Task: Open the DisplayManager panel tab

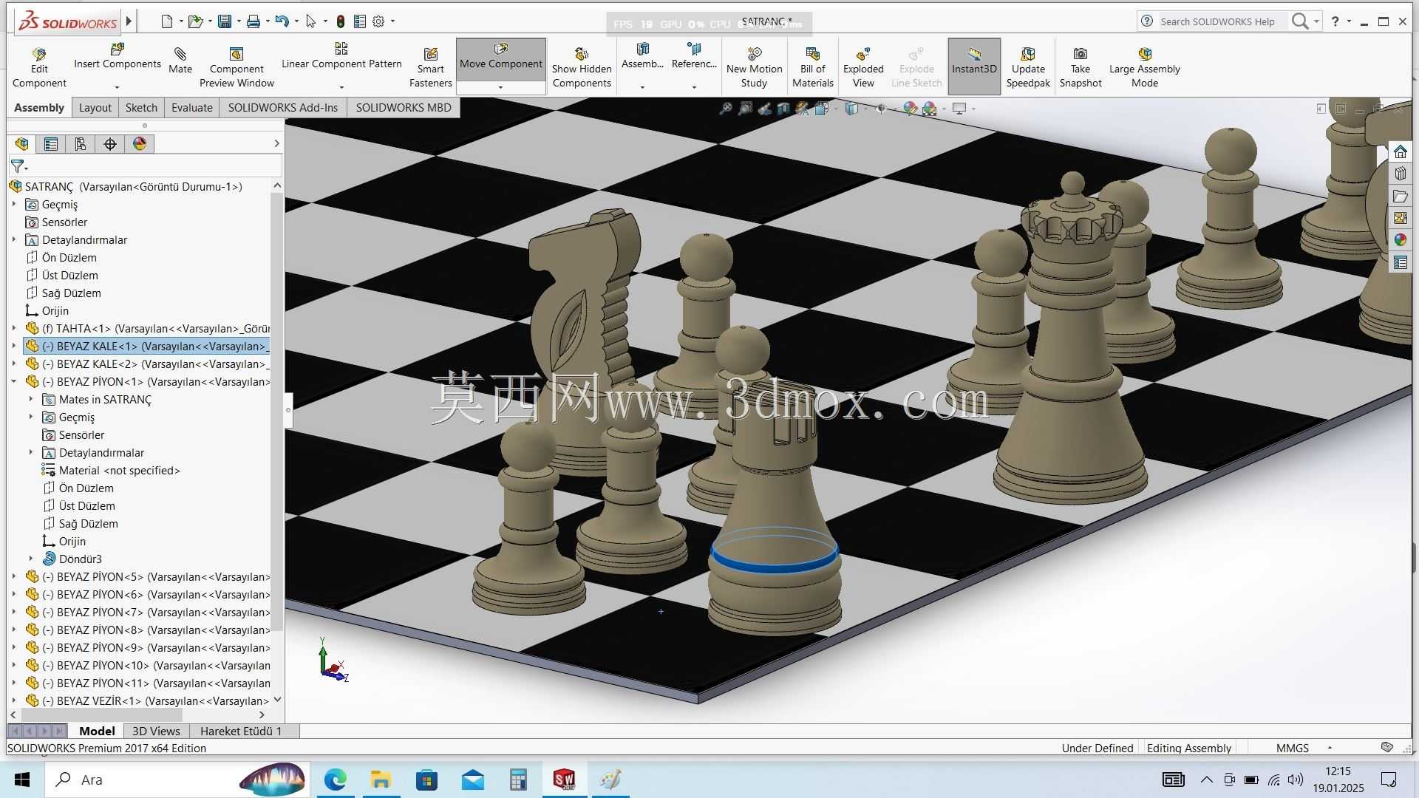Action: (x=140, y=144)
